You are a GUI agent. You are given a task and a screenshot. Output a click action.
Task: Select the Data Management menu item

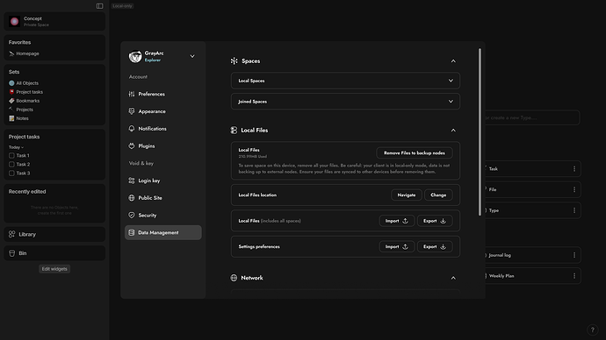point(162,232)
